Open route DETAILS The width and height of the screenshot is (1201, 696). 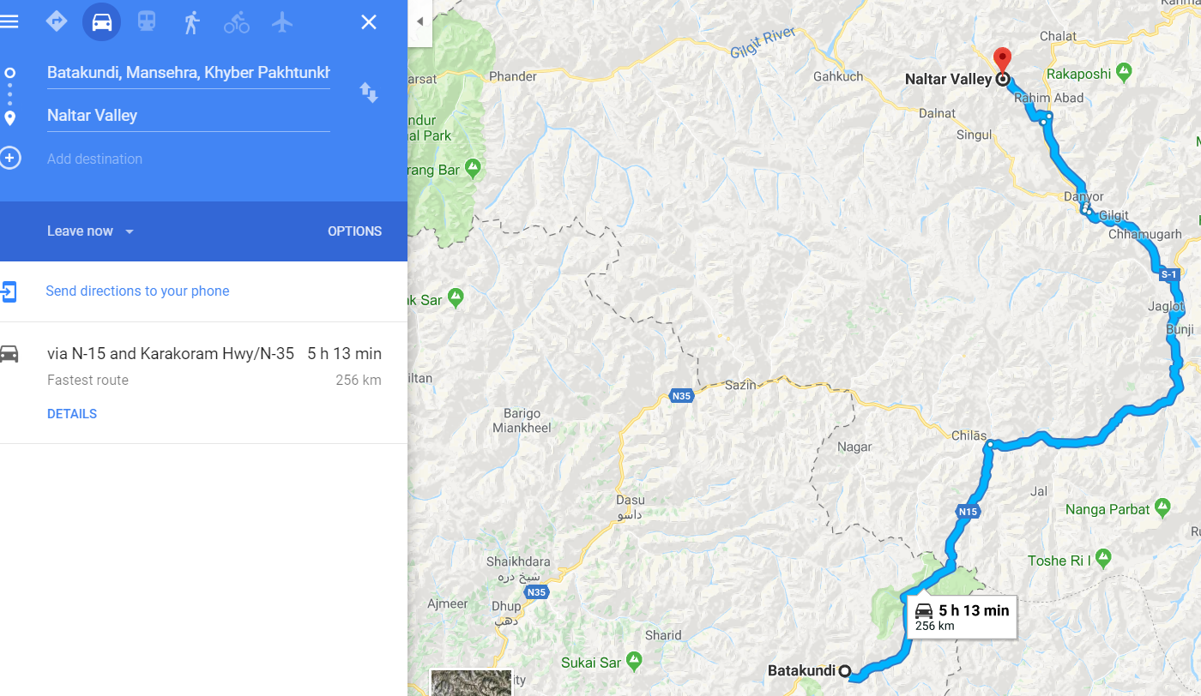(x=72, y=414)
